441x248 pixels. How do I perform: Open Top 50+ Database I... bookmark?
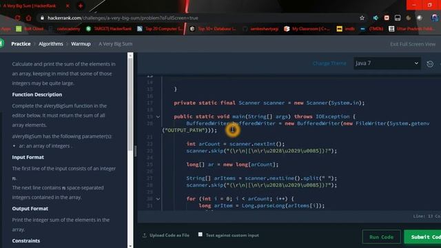pyautogui.click(x=213, y=29)
